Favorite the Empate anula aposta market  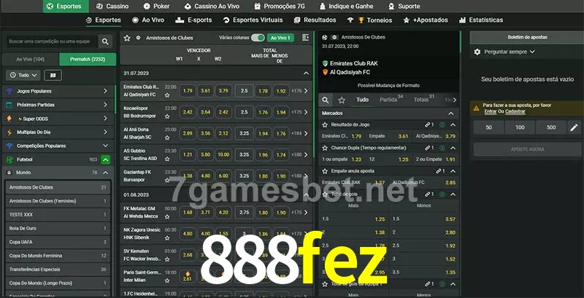pos(325,171)
